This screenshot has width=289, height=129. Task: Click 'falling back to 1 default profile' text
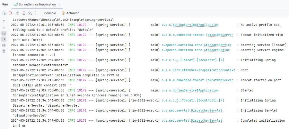53,30
